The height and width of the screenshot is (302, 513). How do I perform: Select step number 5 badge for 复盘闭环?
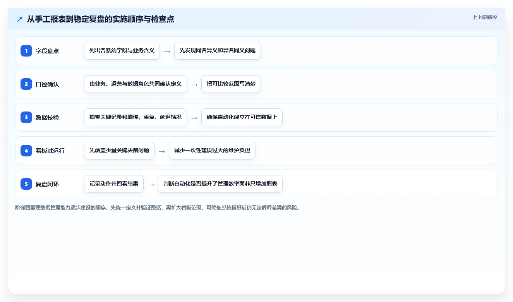point(26,184)
